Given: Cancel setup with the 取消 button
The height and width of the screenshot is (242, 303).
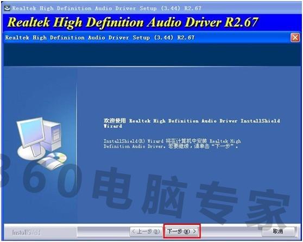Looking at the screenshot, I should coord(278,231).
